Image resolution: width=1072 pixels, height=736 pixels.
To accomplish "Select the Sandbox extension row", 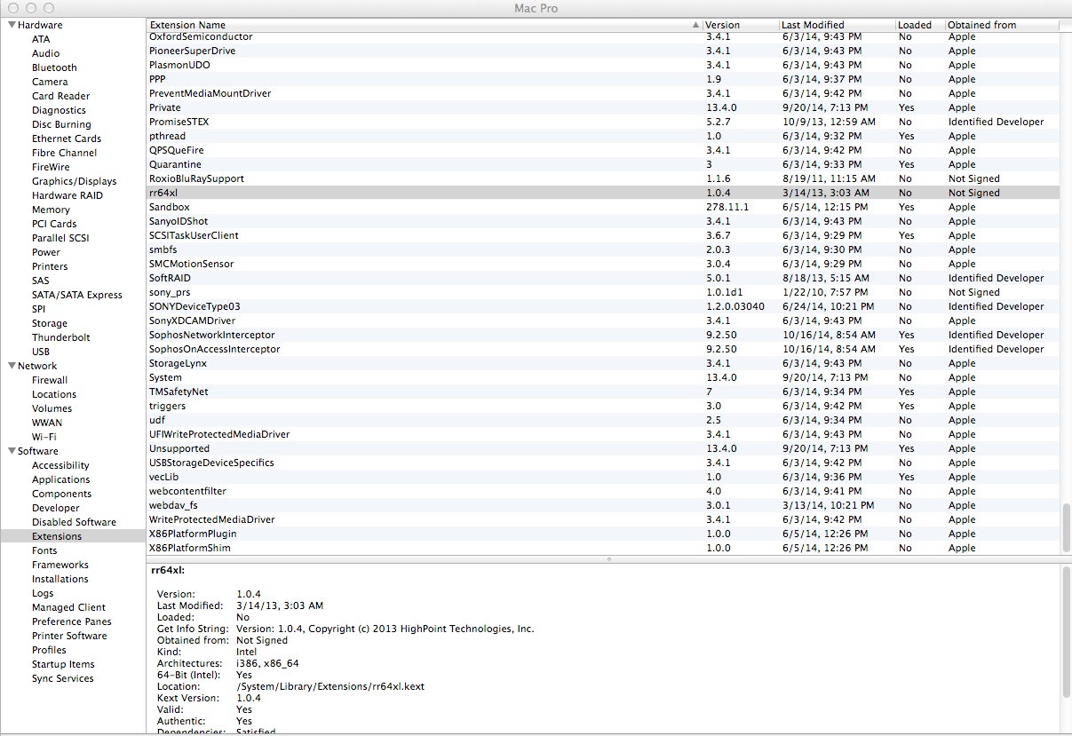I will (603, 207).
